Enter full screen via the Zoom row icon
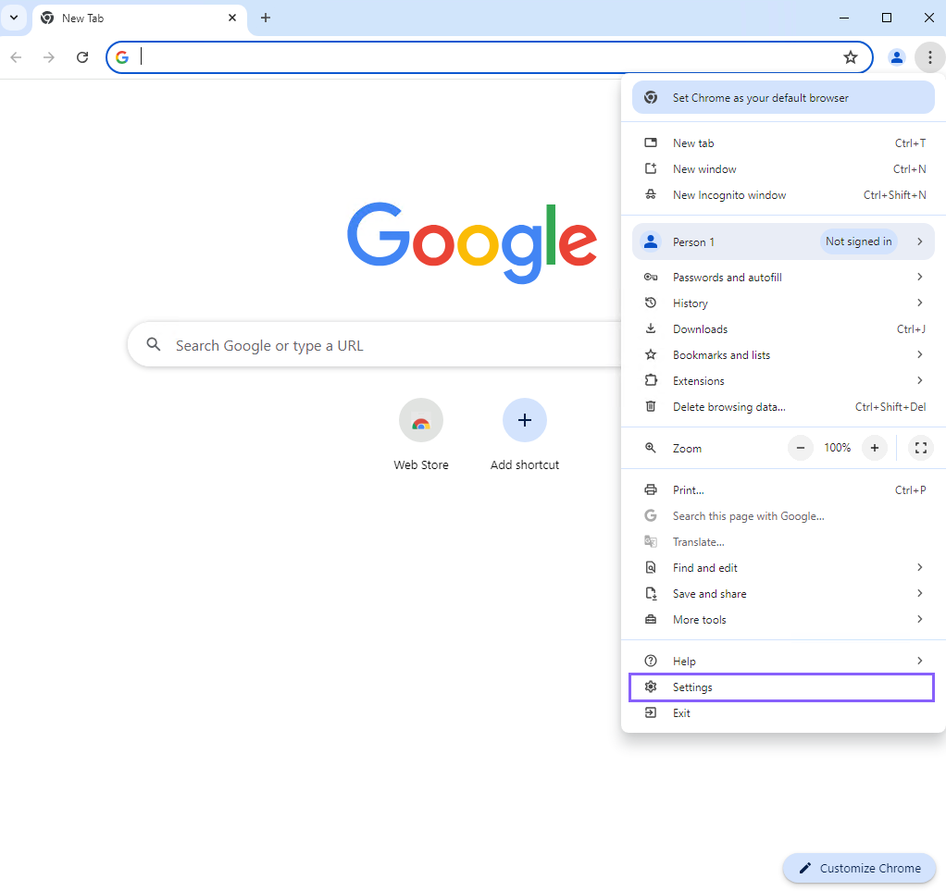 click(x=920, y=448)
